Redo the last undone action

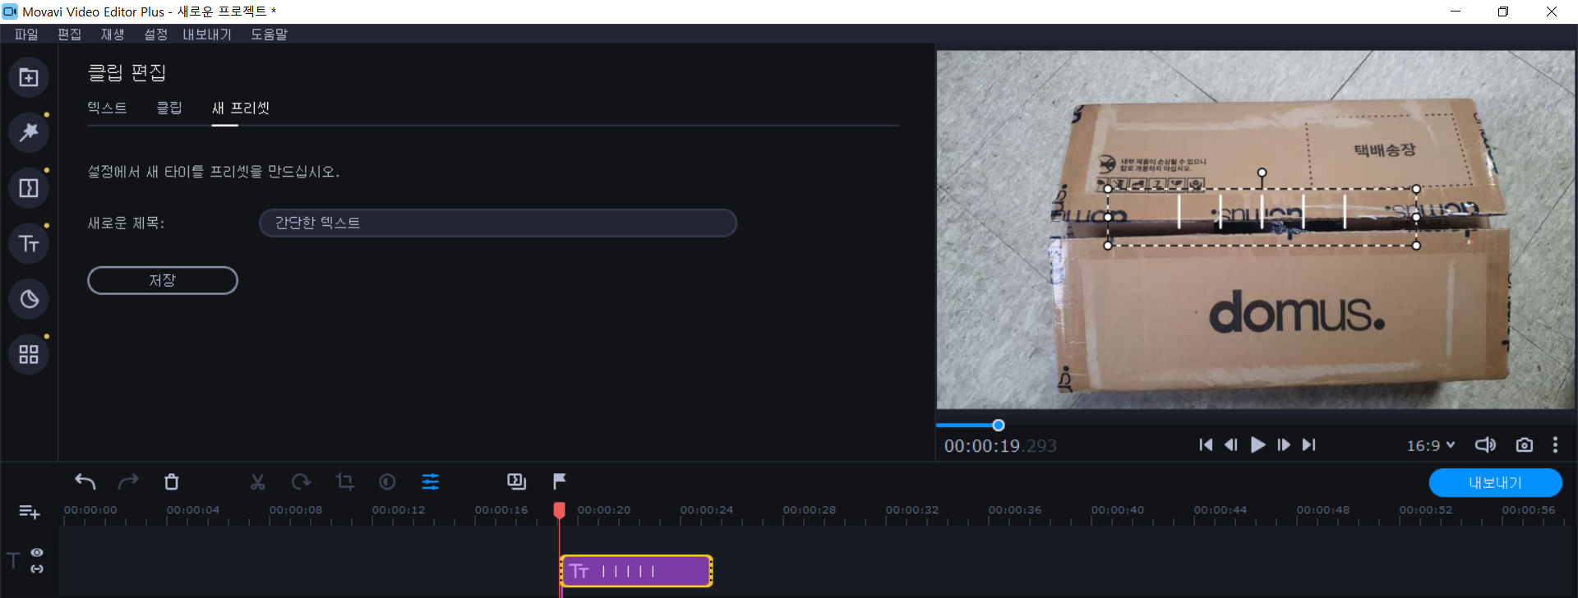click(x=128, y=481)
